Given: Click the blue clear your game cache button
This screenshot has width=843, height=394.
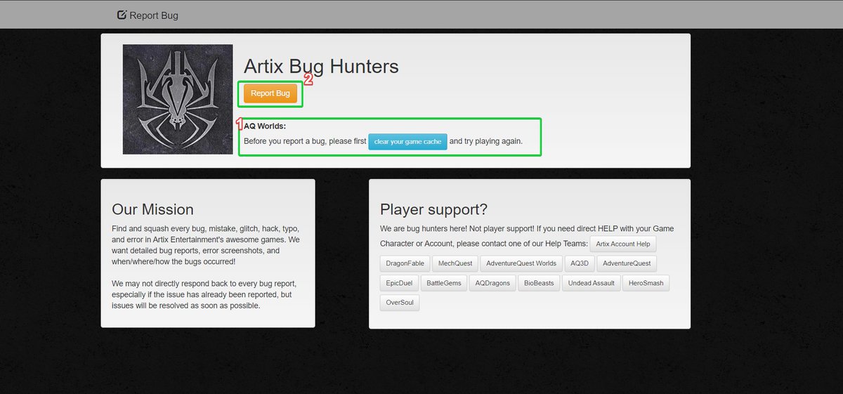Looking at the screenshot, I should 407,141.
